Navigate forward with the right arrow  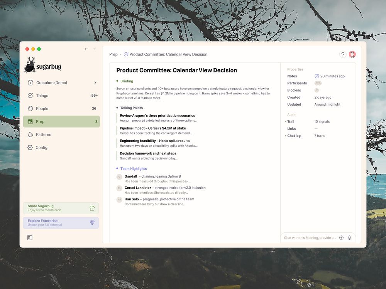[94, 49]
